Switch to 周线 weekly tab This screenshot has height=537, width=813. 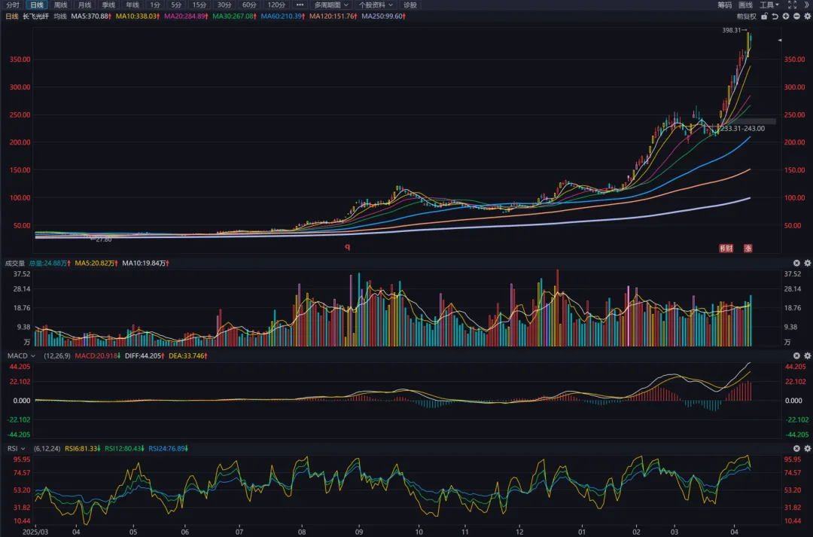pos(61,5)
